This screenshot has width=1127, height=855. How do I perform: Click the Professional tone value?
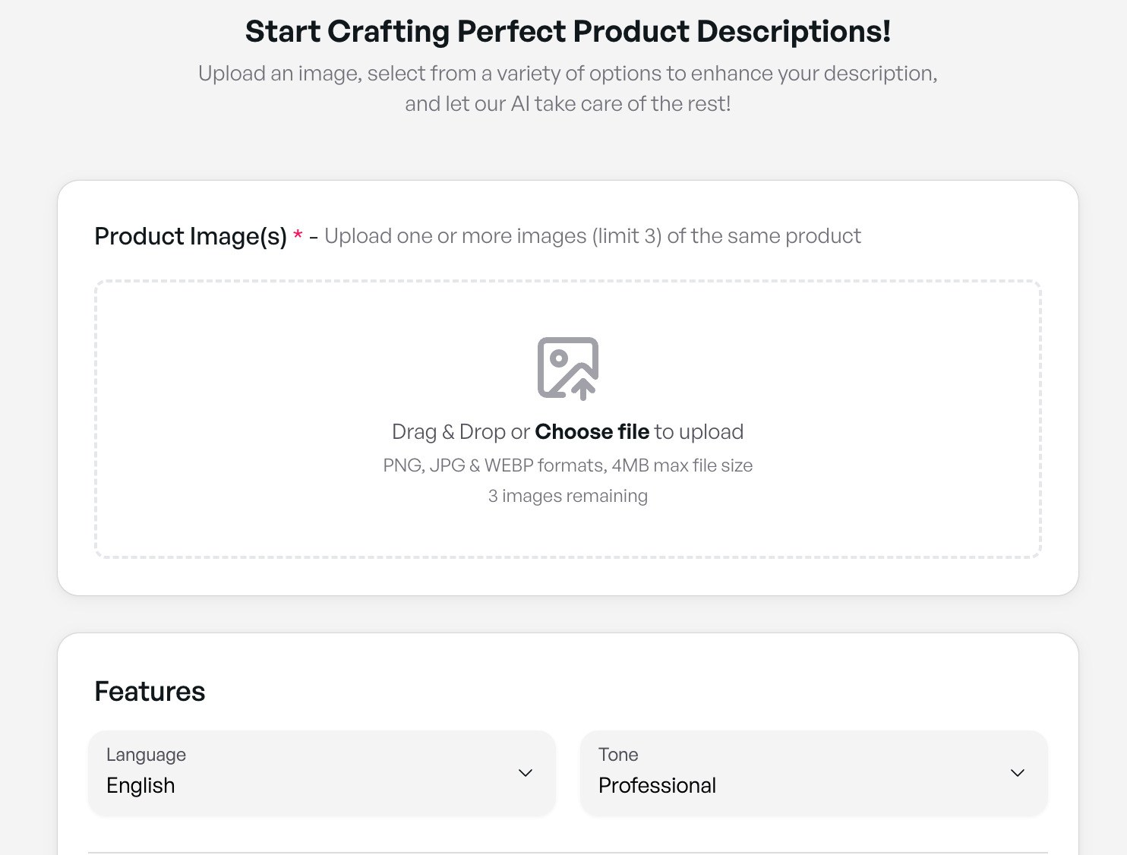(x=657, y=786)
